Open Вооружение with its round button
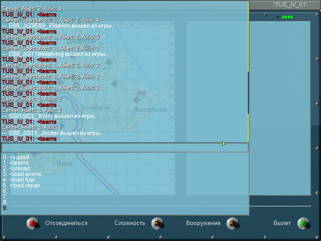The width and height of the screenshot is (321, 241). click(232, 223)
